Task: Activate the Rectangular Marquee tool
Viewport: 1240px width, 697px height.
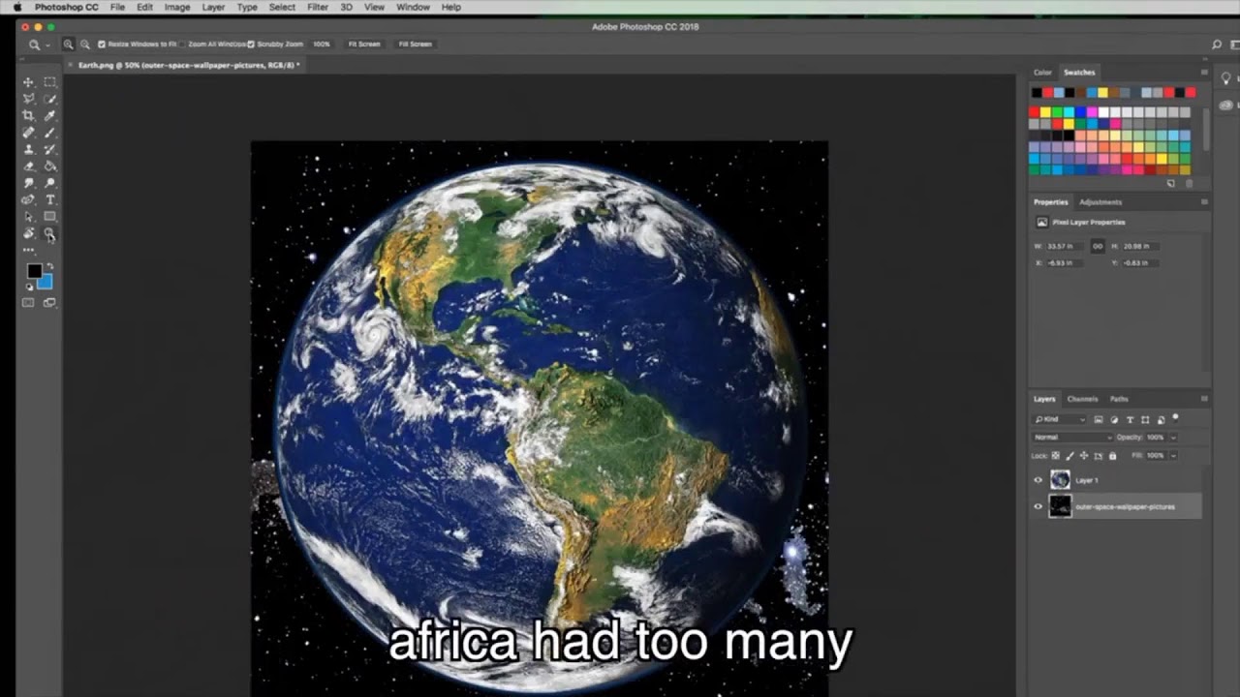Action: click(49, 82)
